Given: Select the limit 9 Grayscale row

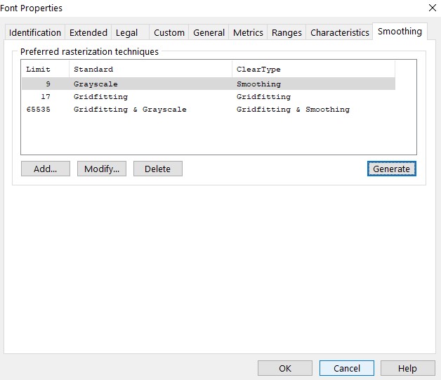Looking at the screenshot, I should pyautogui.click(x=96, y=84).
